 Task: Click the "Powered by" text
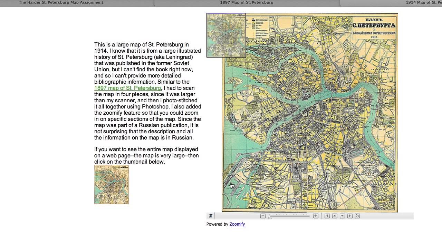click(217, 224)
